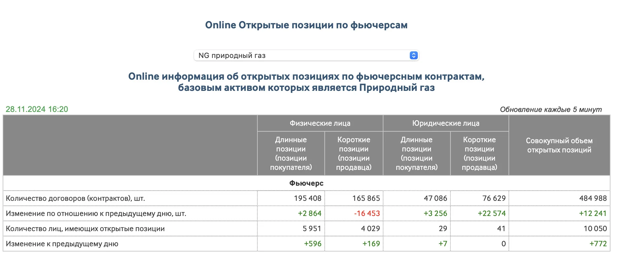625x266 pixels.
Task: Click the legal entities short count 41
Action: pos(501,229)
